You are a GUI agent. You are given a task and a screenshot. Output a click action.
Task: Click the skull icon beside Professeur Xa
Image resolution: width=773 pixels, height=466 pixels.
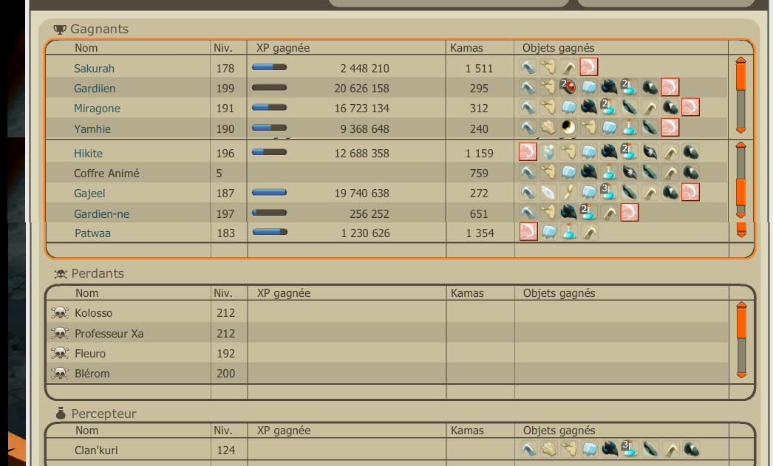tap(60, 334)
